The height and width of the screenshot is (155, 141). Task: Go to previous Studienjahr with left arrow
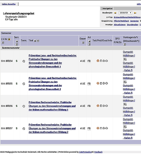point(115,13)
